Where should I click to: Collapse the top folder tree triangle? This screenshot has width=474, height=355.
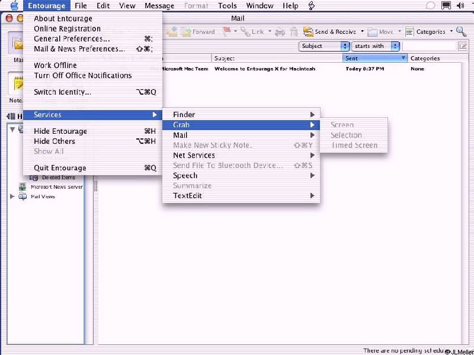click(12, 130)
